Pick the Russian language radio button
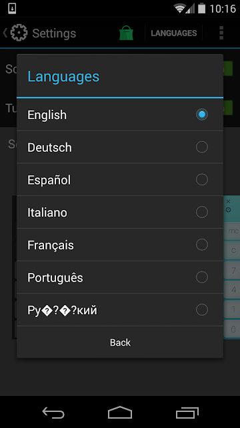This screenshot has height=428, width=240. tap(201, 310)
